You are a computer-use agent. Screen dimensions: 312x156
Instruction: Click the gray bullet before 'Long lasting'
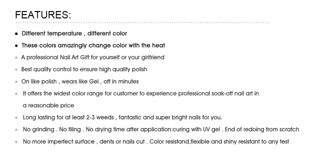tap(16, 118)
